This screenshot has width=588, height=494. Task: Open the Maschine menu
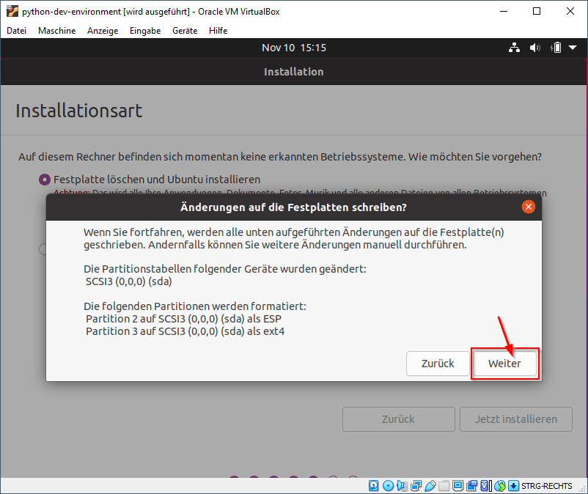tap(56, 31)
